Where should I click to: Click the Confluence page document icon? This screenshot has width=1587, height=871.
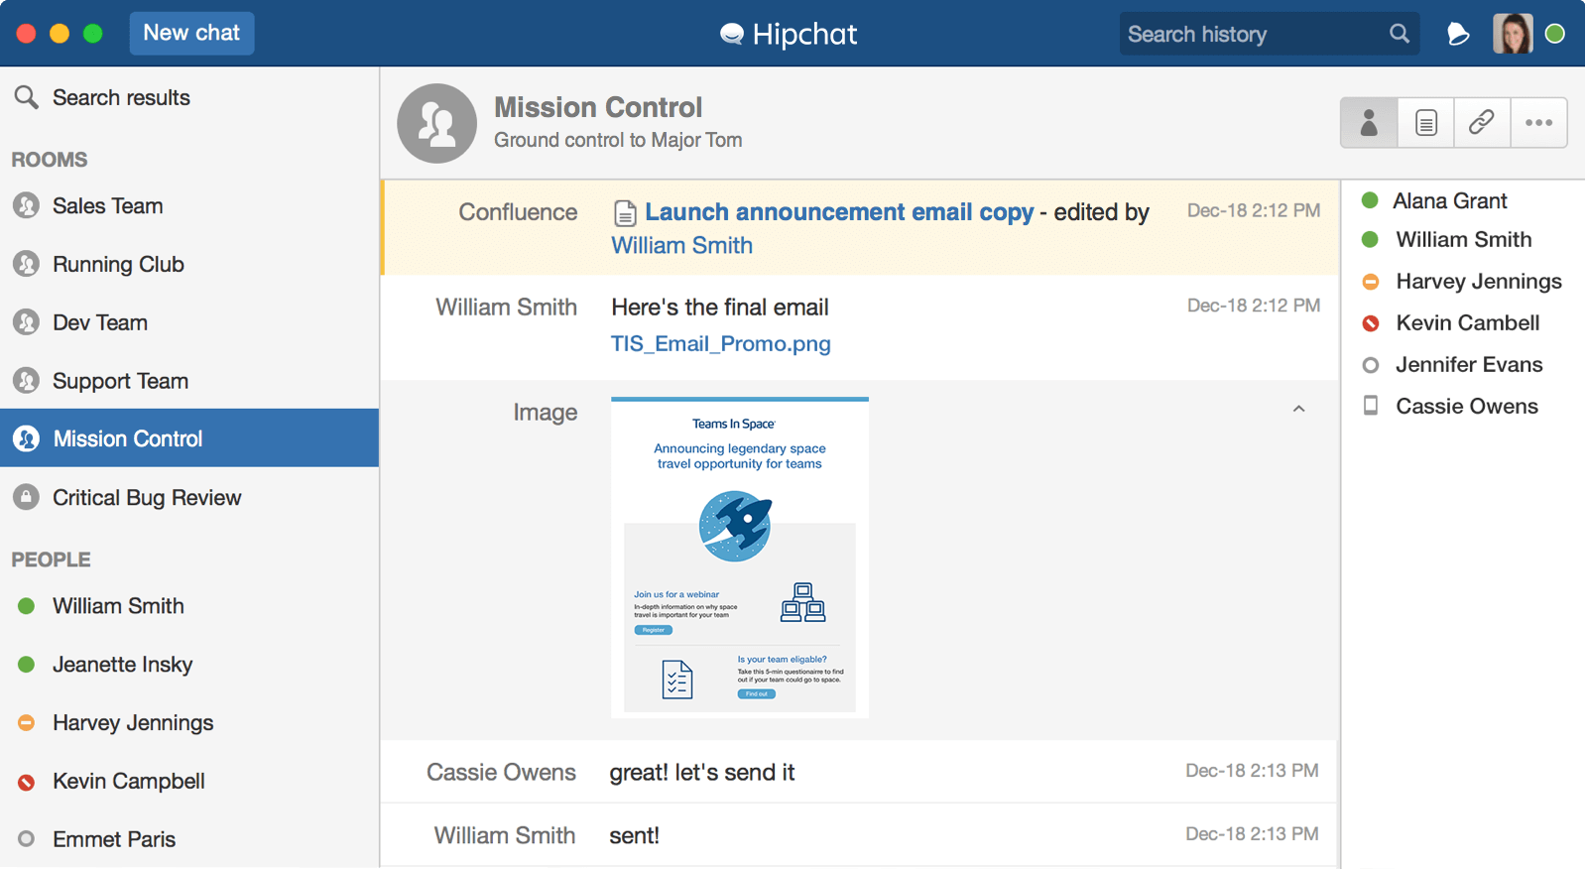625,213
